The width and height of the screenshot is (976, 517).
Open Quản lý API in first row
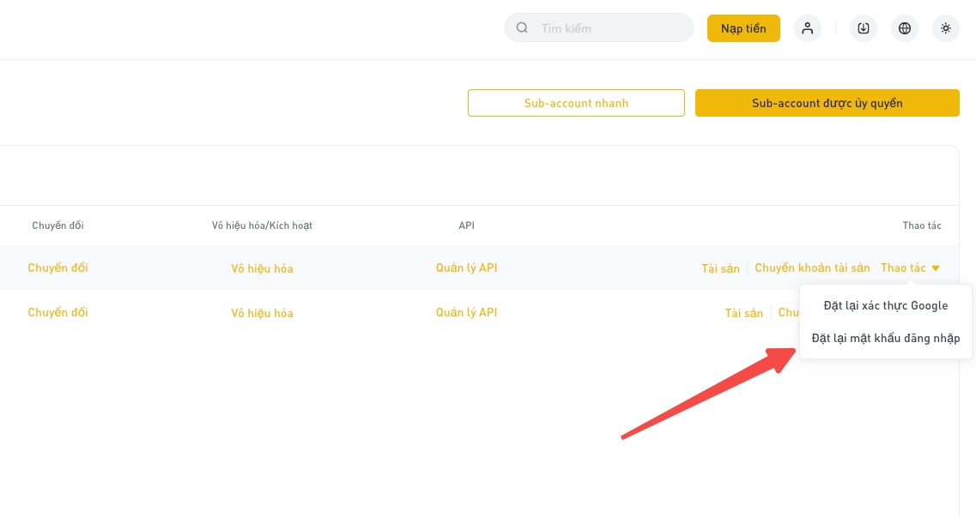click(x=466, y=268)
